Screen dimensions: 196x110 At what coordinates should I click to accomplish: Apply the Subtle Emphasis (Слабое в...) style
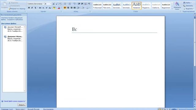[x=156, y=6]
